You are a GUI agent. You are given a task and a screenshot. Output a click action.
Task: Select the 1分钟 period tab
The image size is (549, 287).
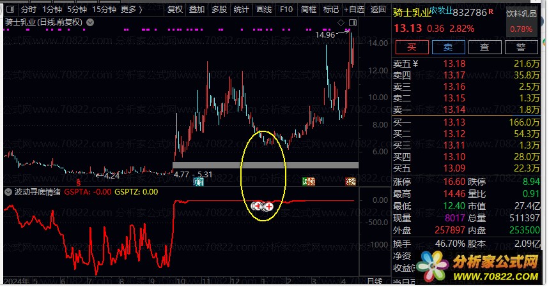(52, 10)
